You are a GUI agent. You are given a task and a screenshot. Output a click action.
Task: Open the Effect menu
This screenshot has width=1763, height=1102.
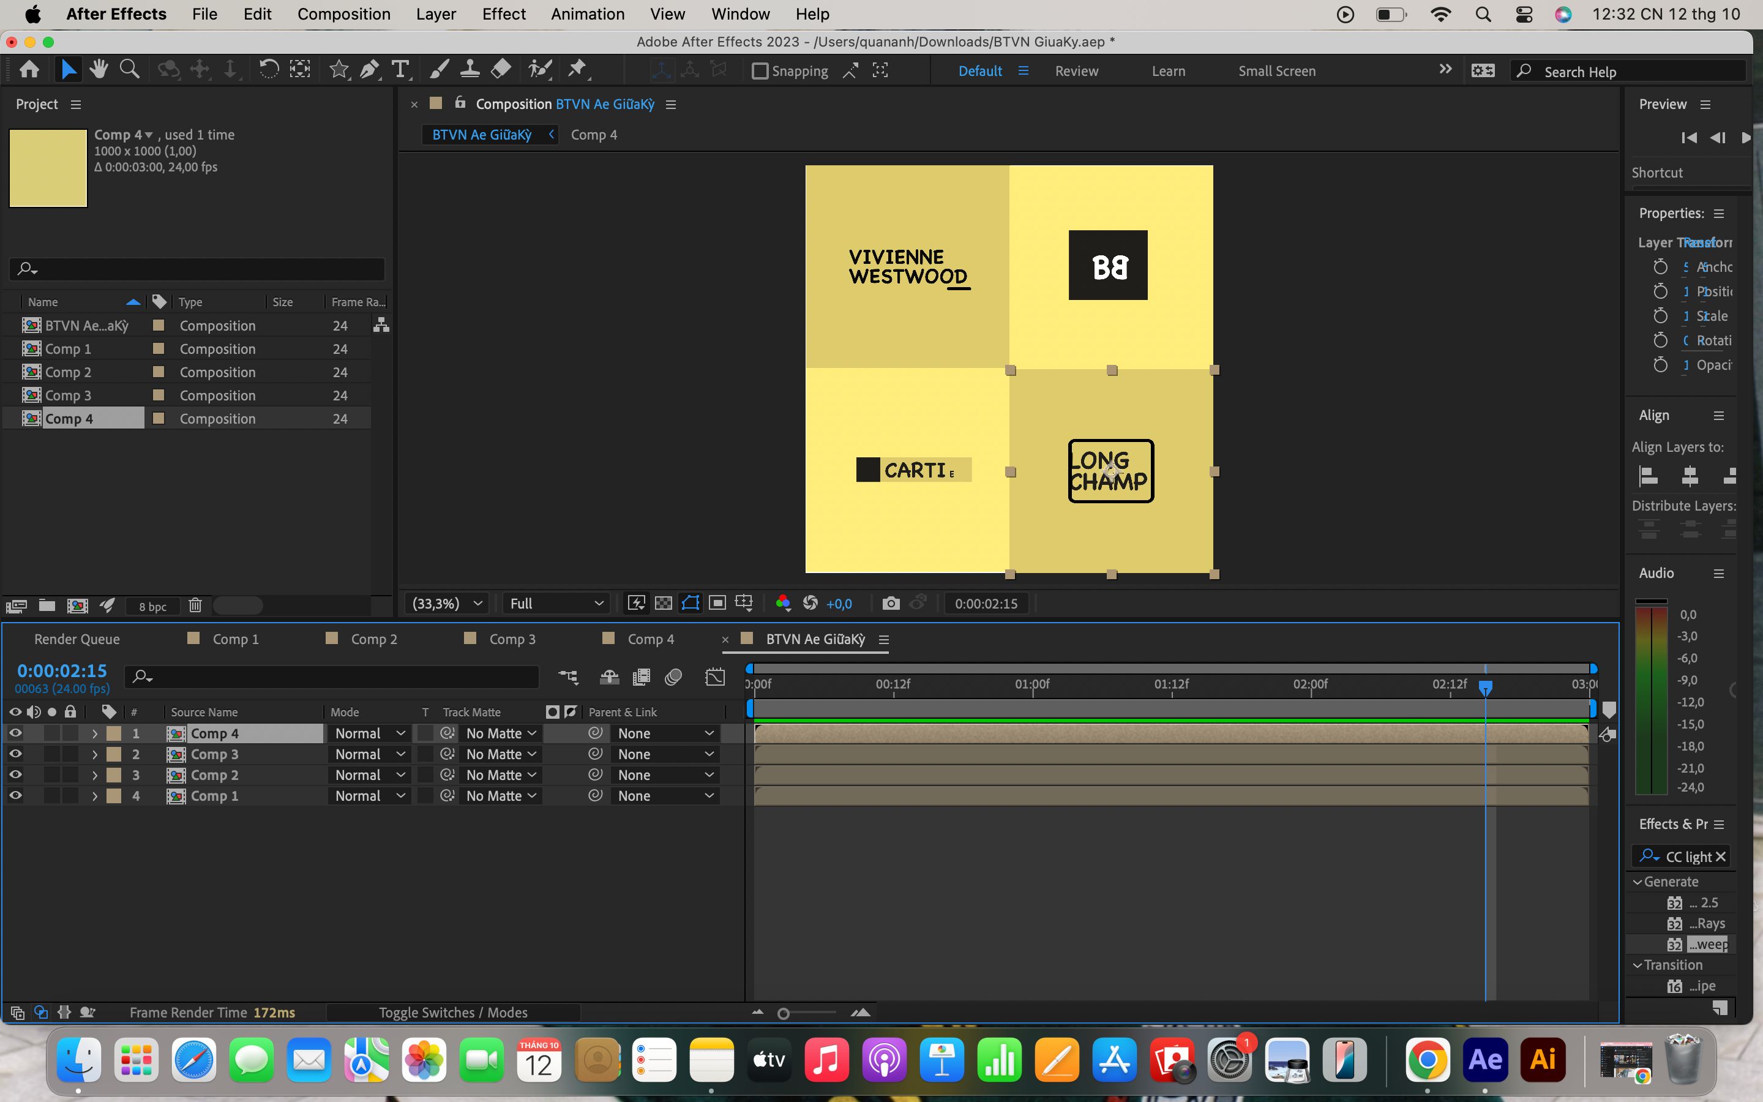pos(503,15)
